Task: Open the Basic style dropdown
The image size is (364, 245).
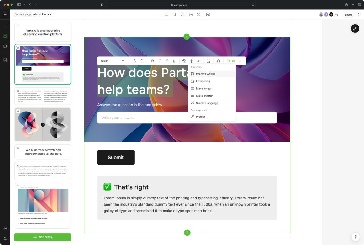Action: (112, 61)
